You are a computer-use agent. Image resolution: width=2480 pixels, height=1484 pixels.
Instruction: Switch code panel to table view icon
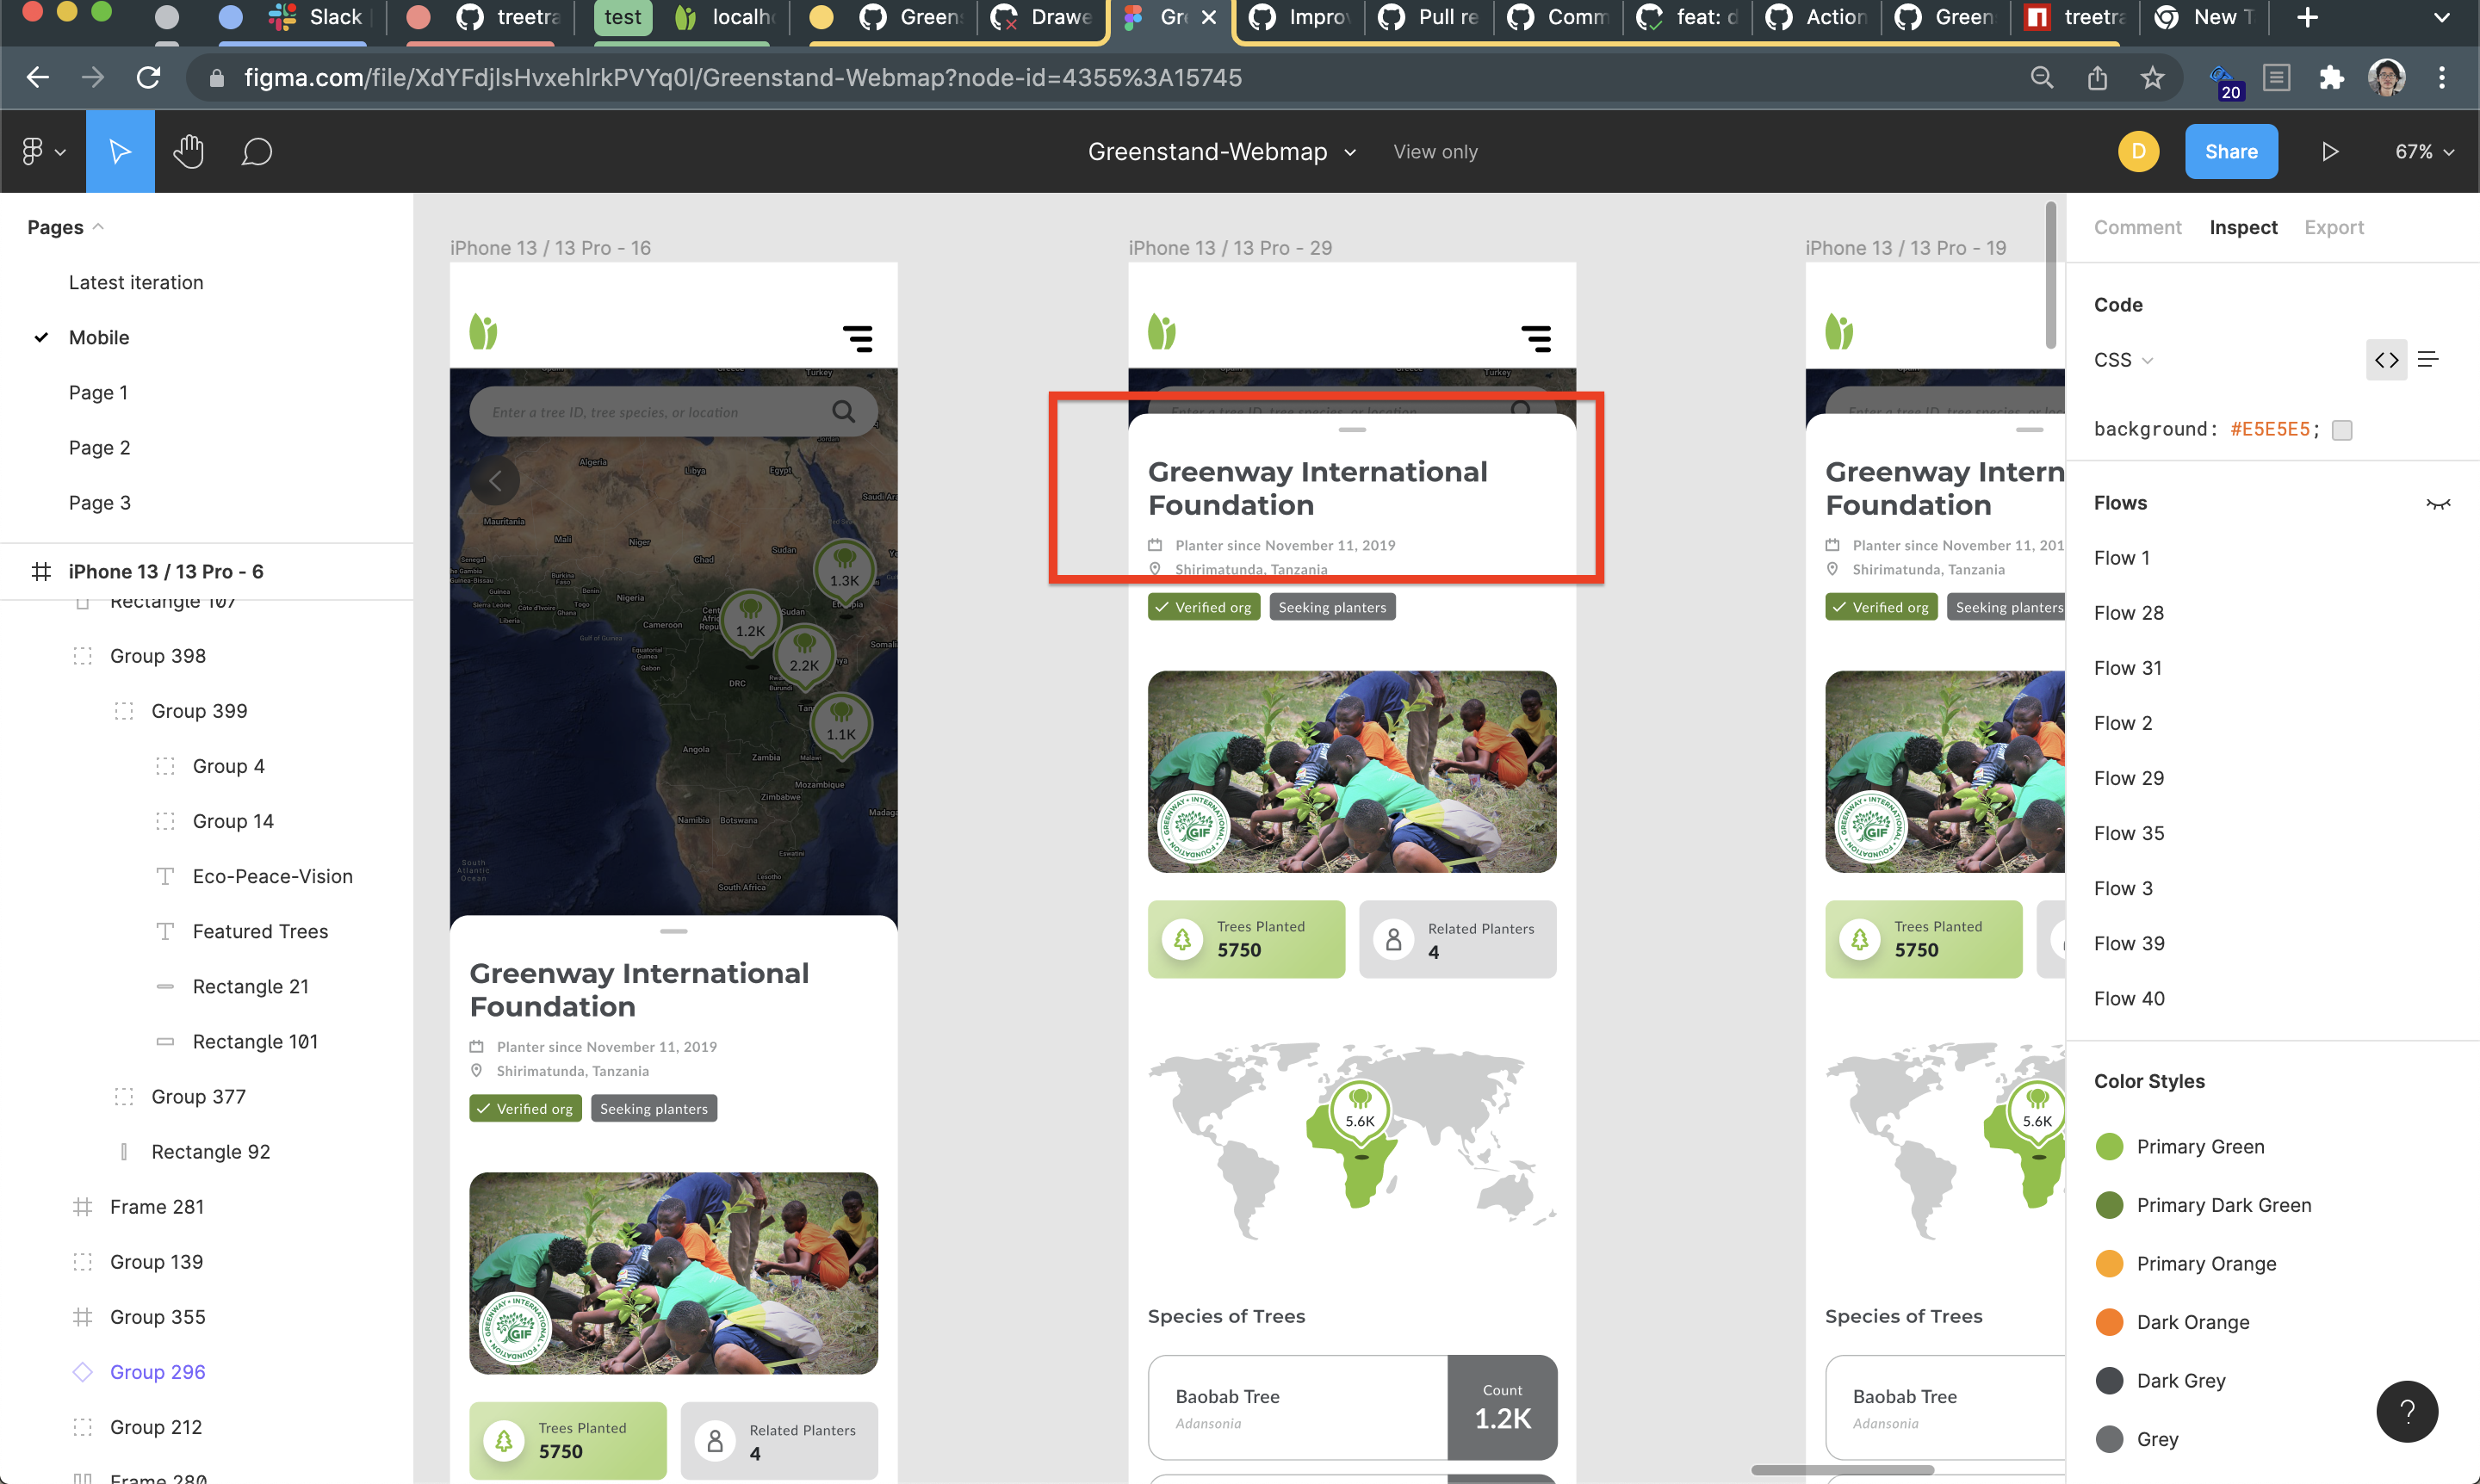2429,359
